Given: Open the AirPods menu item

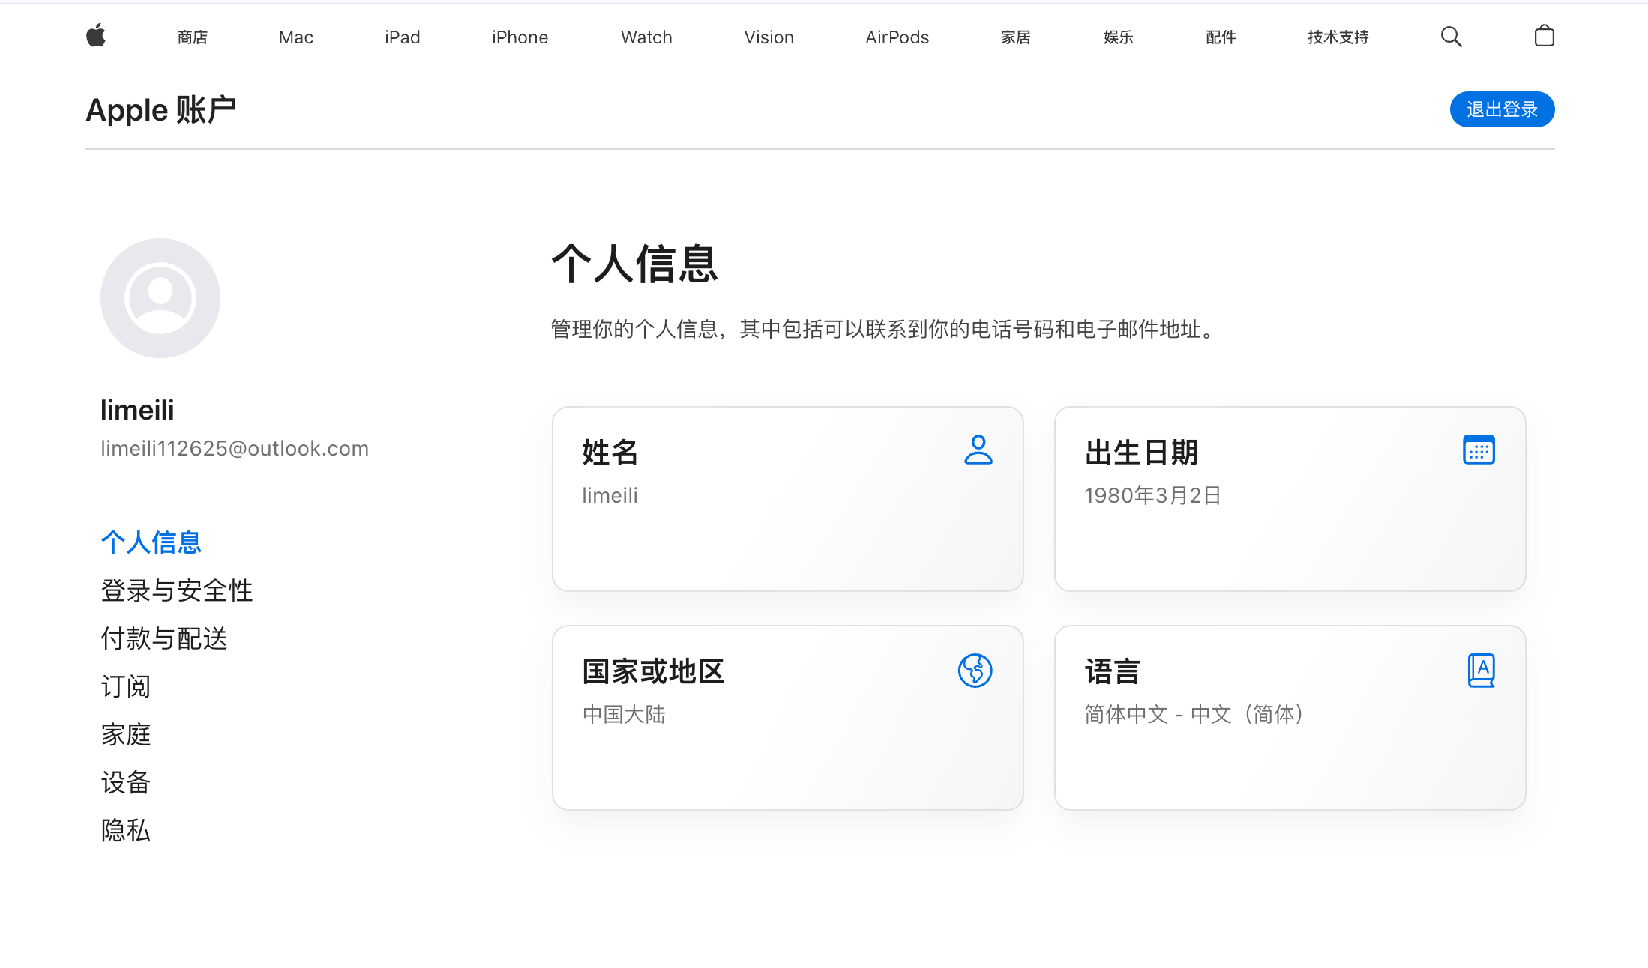Looking at the screenshot, I should point(897,37).
